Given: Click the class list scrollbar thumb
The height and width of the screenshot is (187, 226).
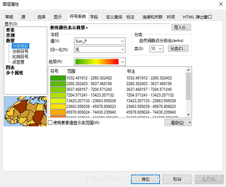Looking at the screenshot, I should click(x=188, y=86).
